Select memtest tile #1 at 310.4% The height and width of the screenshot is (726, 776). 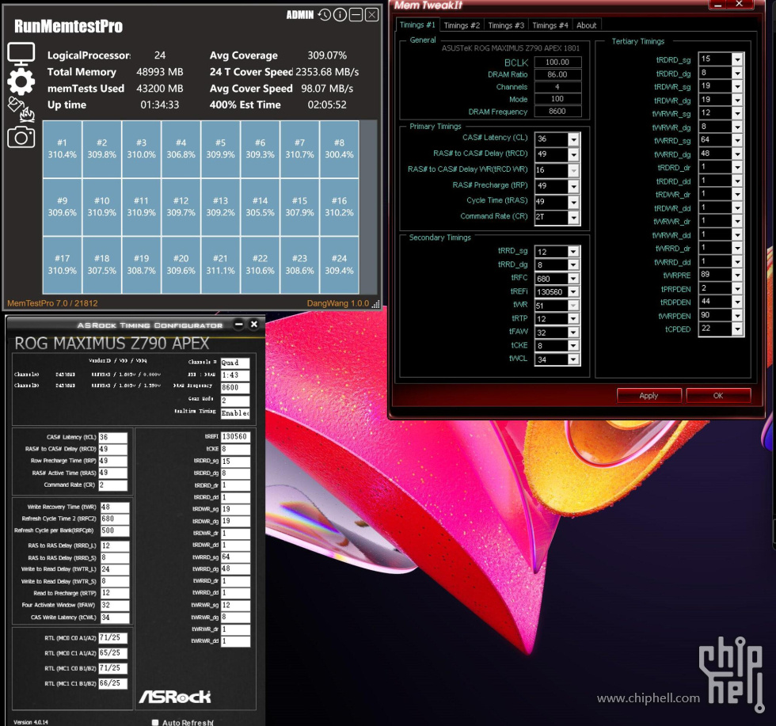pyautogui.click(x=62, y=149)
